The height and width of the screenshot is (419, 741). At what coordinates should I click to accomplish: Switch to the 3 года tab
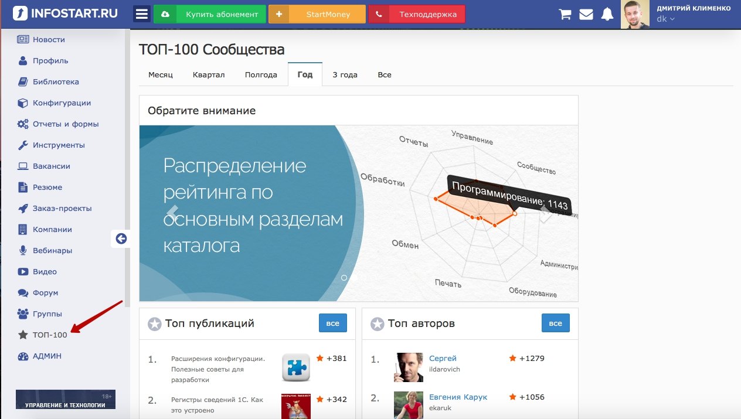345,74
